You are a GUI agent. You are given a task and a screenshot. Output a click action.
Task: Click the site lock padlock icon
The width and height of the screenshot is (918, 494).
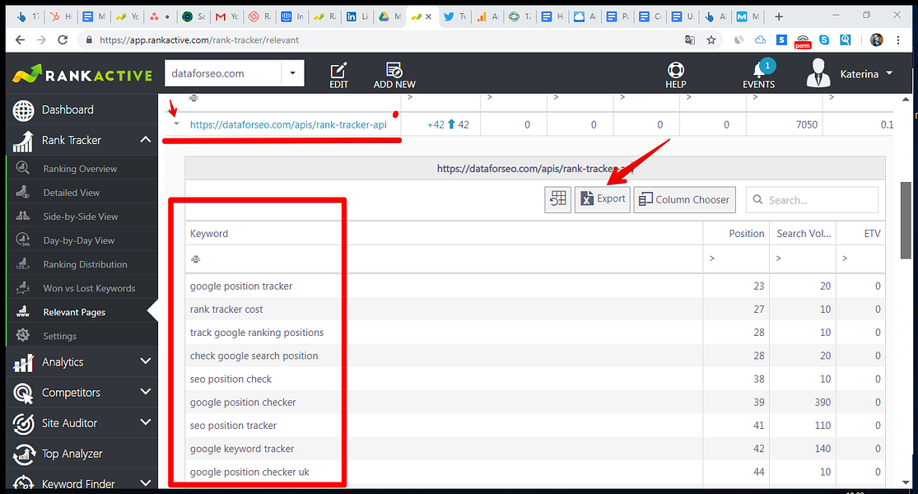(89, 40)
